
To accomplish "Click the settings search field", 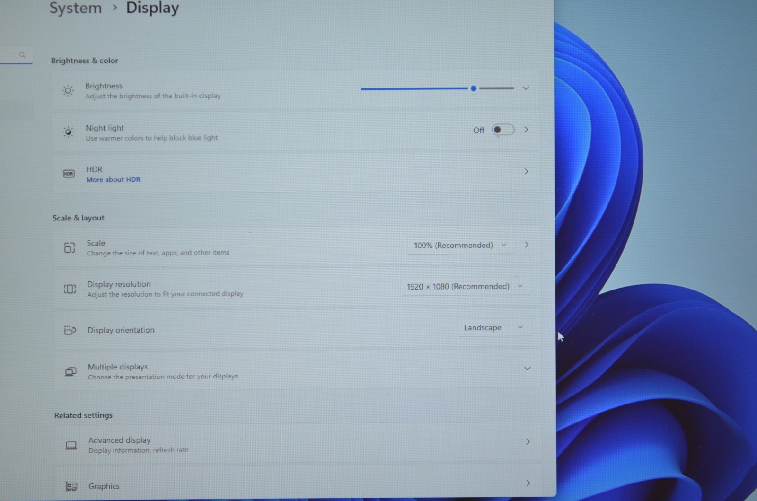I will 16,55.
